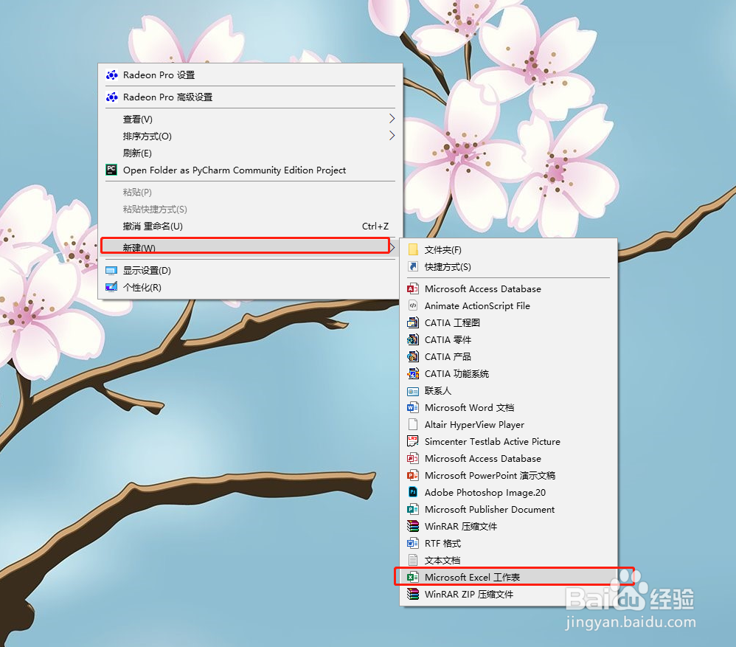Click the CATIA 零件 icon

[413, 339]
